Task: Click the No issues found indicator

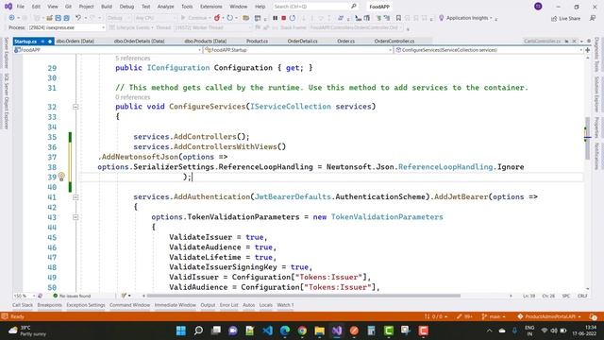Action: pos(72,296)
